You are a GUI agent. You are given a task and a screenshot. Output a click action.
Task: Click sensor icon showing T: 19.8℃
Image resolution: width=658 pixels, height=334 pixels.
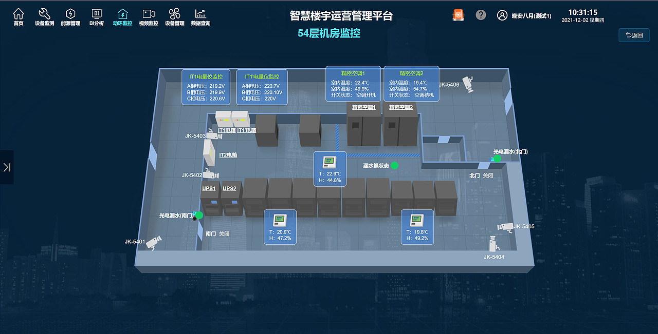point(416,221)
